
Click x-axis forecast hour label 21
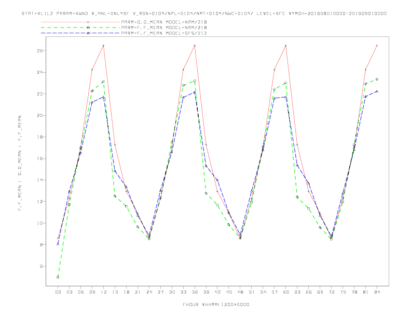click(x=138, y=292)
